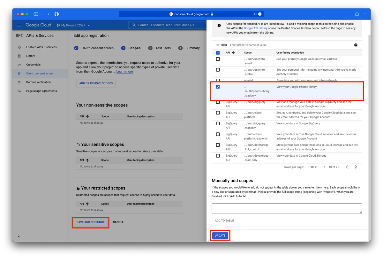Click the info icon in the notice box
Viewport: 383px width, 258px height.
219,25
